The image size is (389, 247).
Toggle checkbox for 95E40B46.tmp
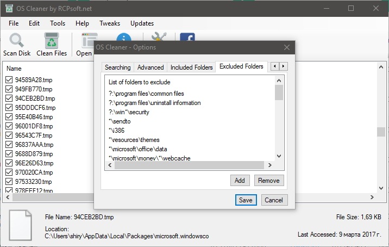pos(9,117)
